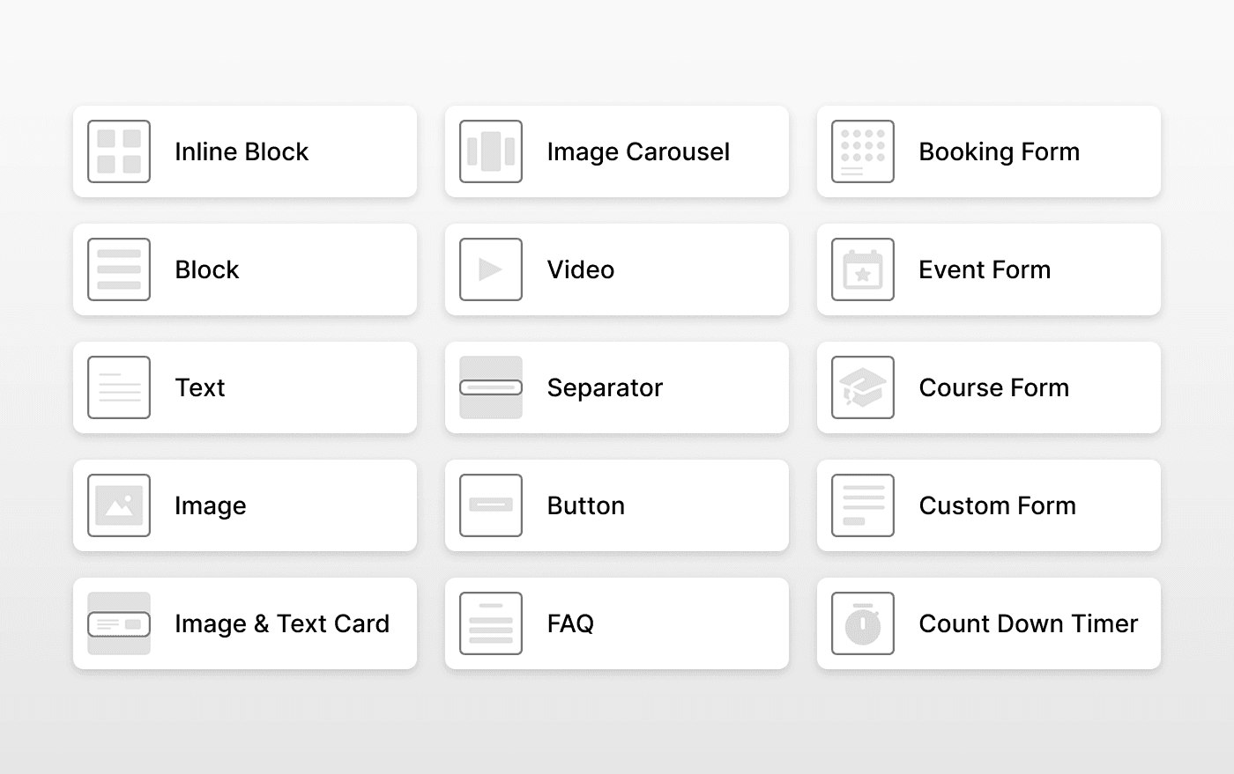Click the Booking Form calendar-dots icon
1234x774 pixels.
863,151
